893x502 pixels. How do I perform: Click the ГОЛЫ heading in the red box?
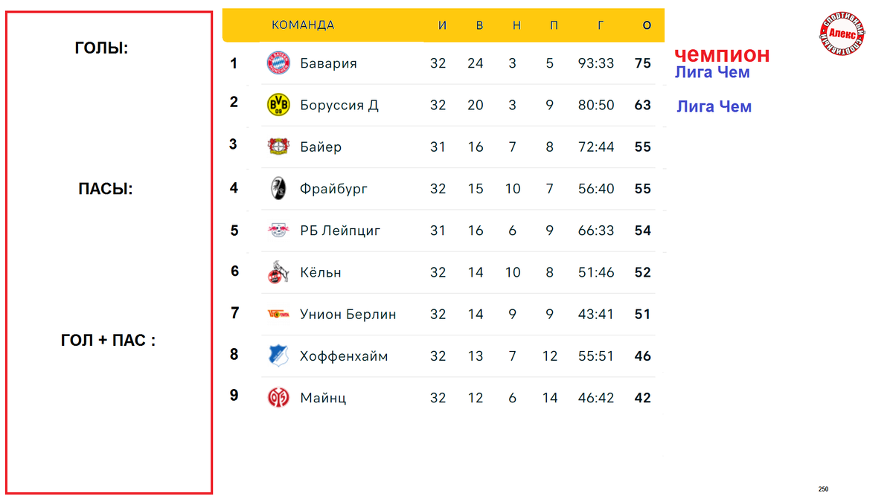(x=102, y=48)
